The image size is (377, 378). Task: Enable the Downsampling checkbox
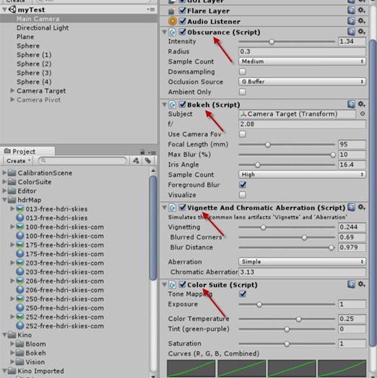[x=243, y=71]
